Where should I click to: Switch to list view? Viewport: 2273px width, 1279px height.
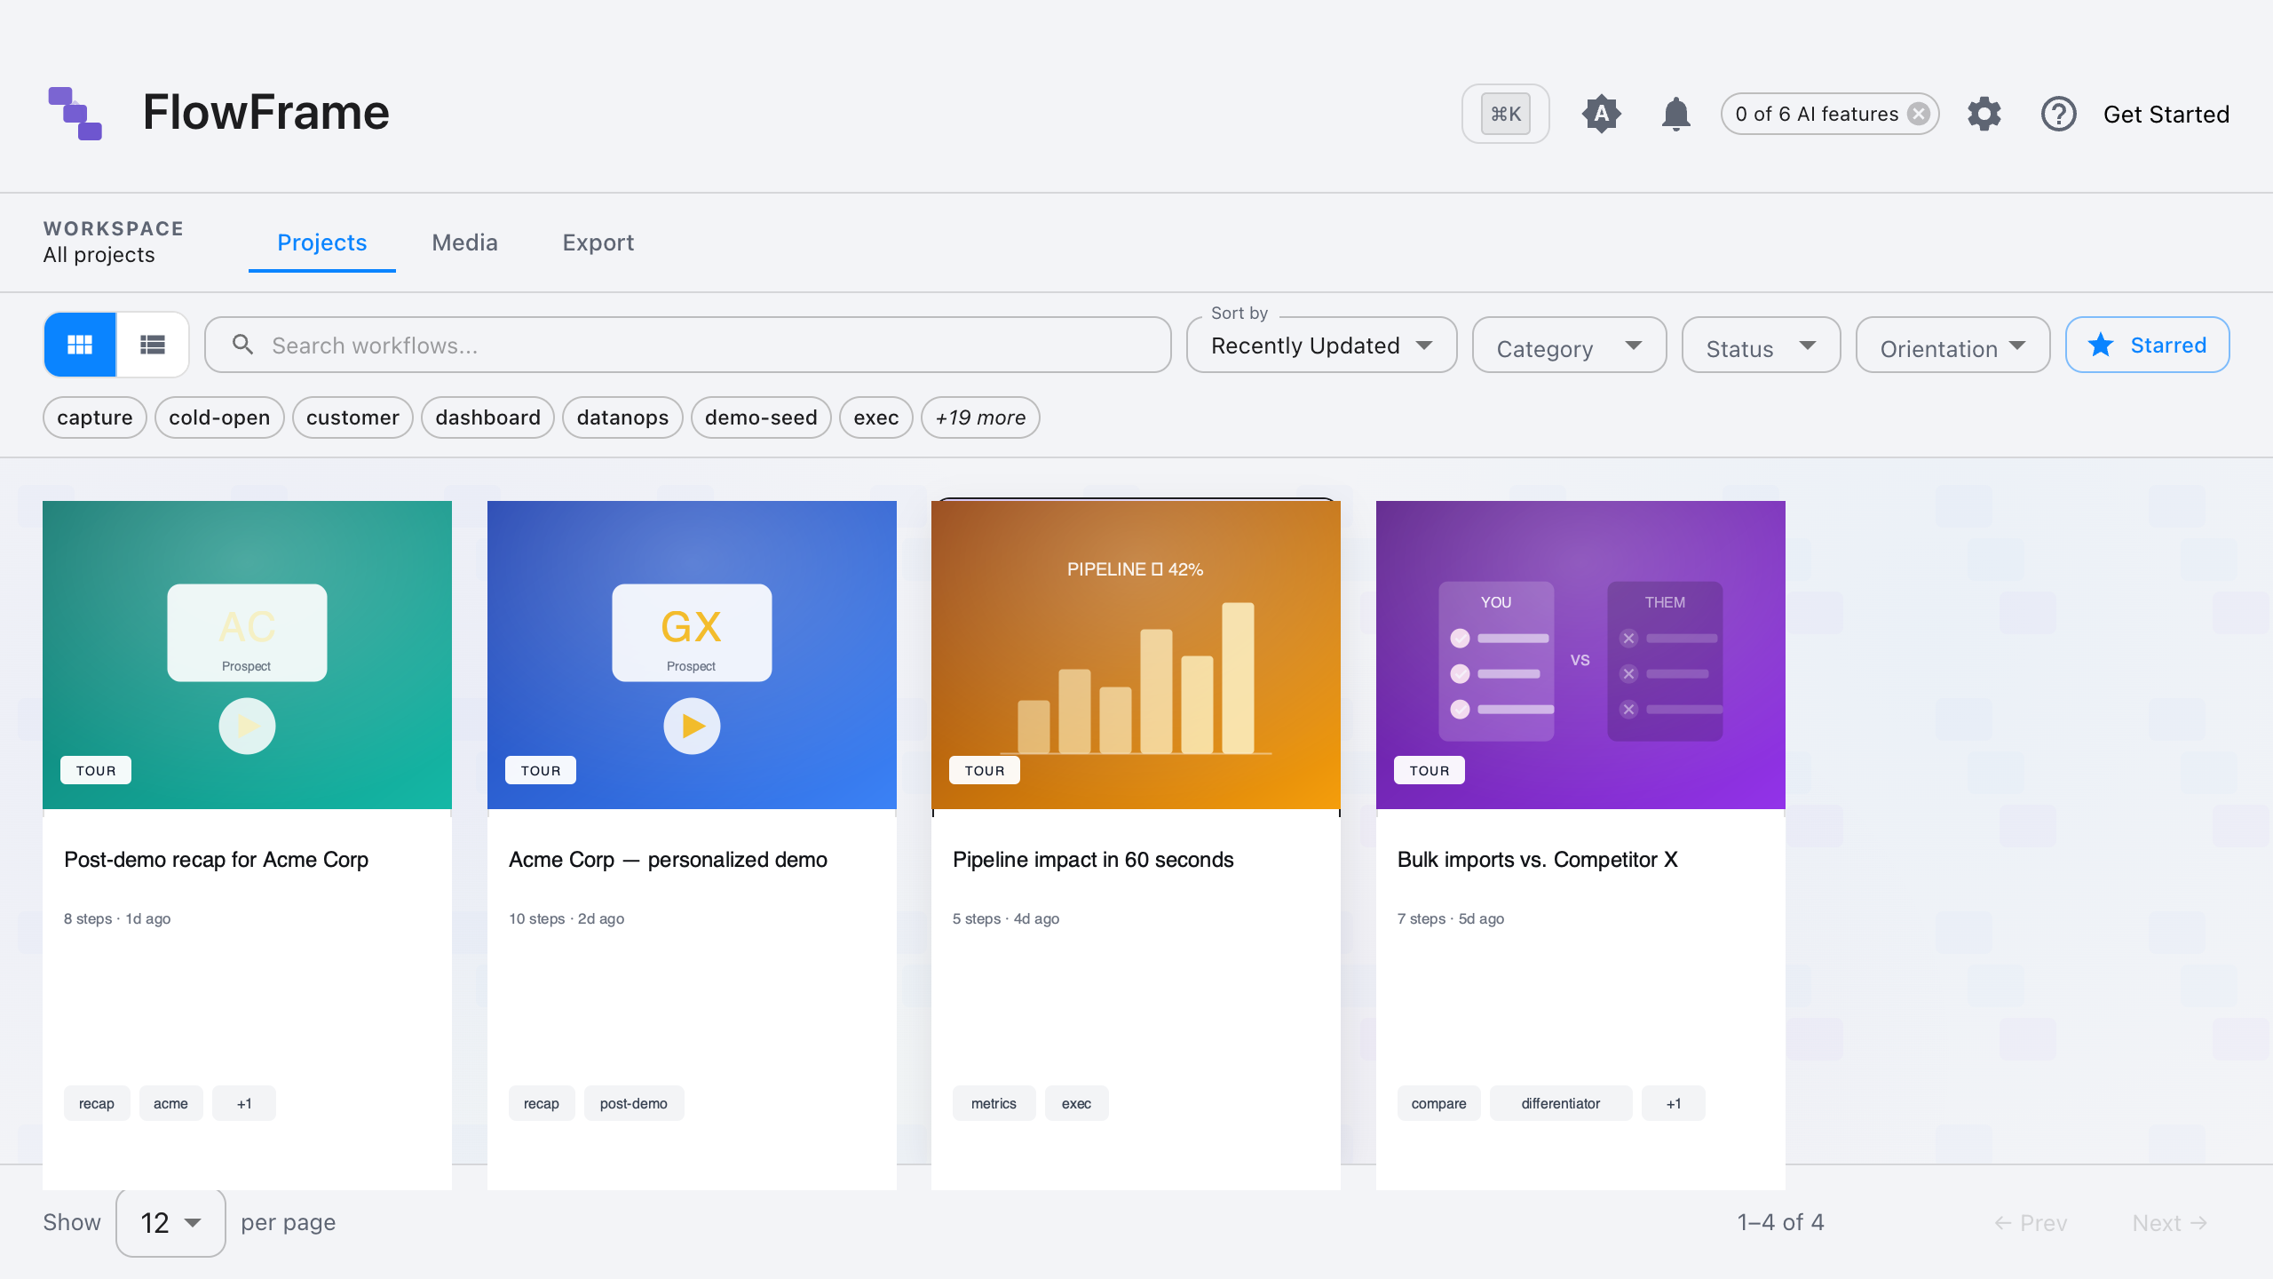coord(153,345)
